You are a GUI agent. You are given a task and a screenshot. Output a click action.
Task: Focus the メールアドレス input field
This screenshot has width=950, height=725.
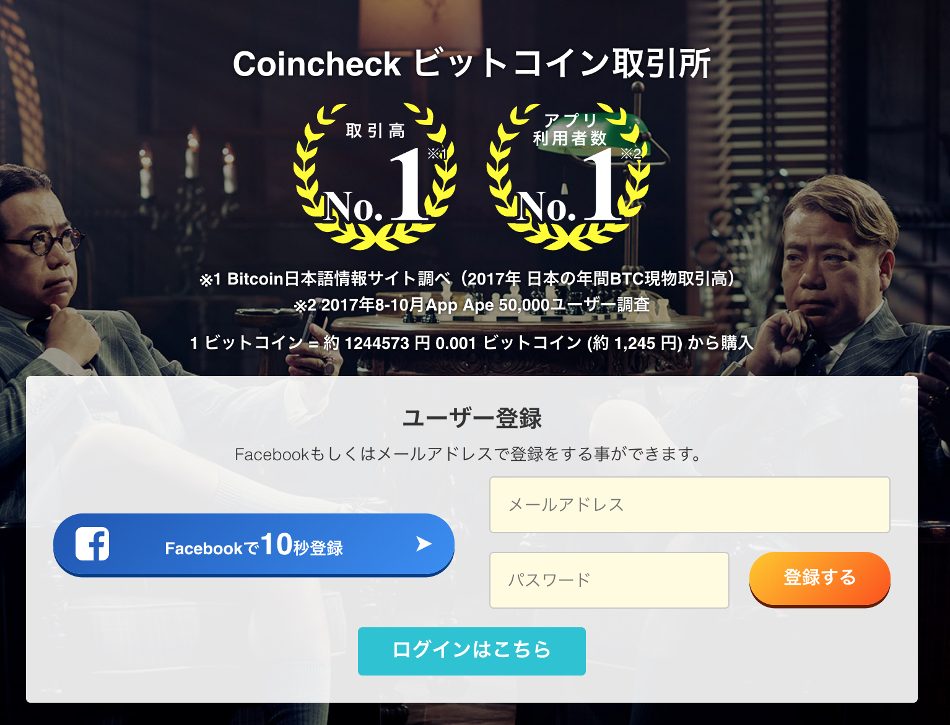[690, 505]
